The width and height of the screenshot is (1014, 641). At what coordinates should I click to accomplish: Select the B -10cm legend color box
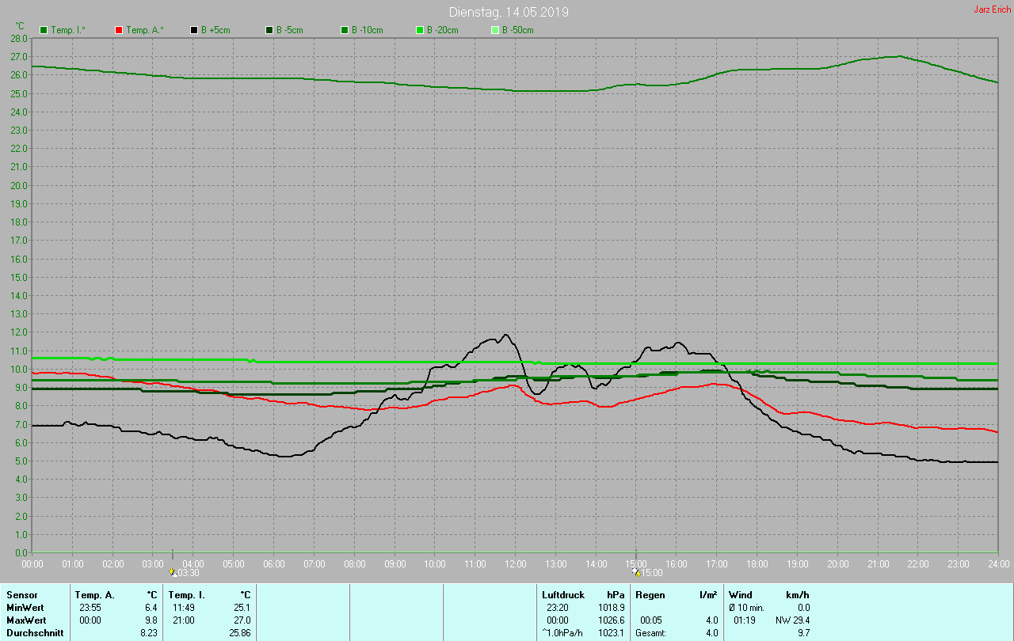tap(345, 30)
